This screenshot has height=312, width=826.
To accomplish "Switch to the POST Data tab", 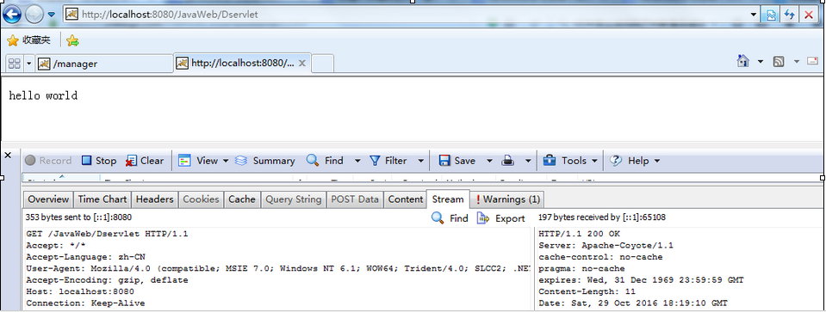I will pyautogui.click(x=355, y=199).
